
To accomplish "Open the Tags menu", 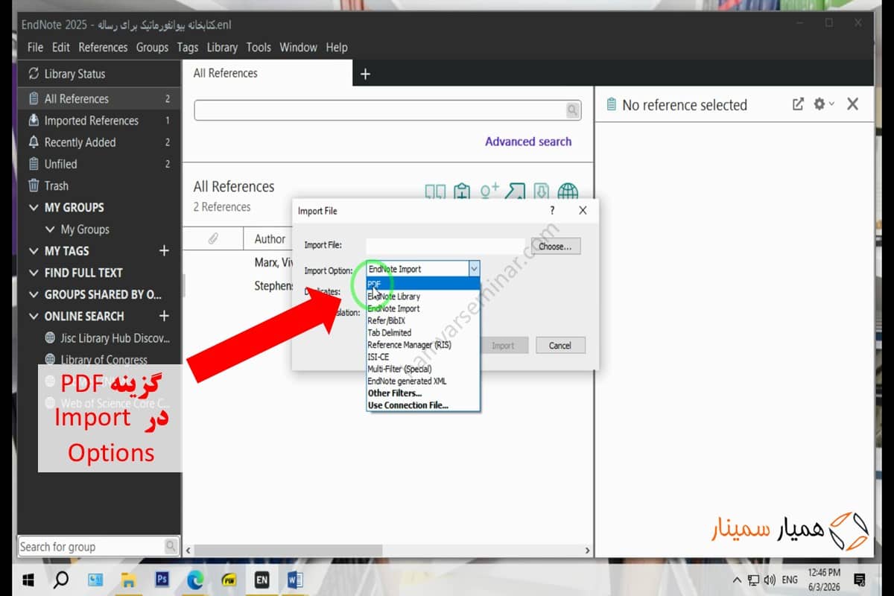I will [188, 47].
